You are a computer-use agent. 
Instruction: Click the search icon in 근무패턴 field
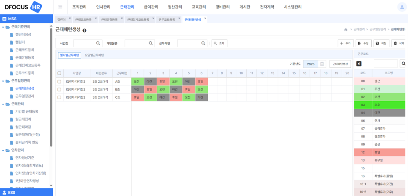point(203,43)
